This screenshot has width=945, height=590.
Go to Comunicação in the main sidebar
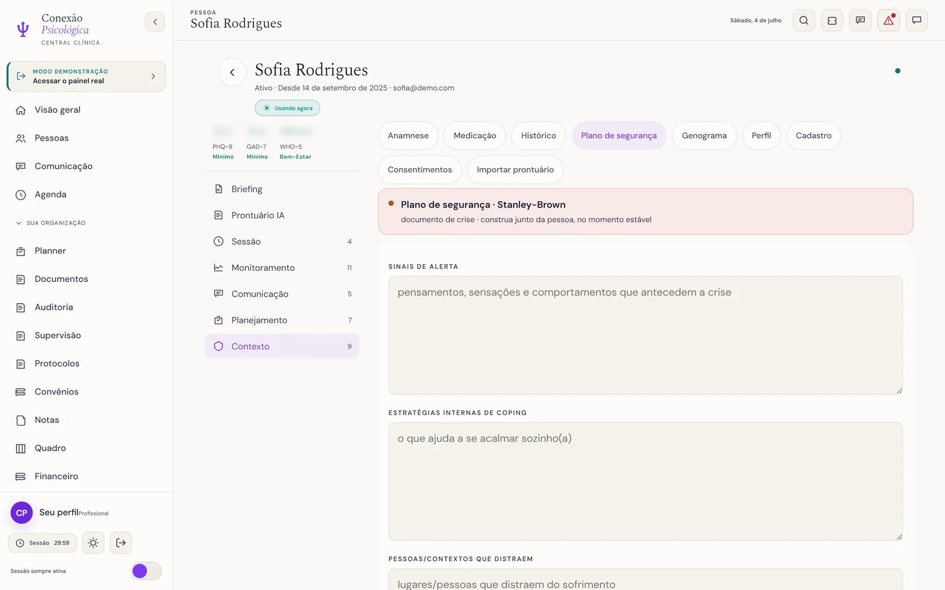(86, 166)
